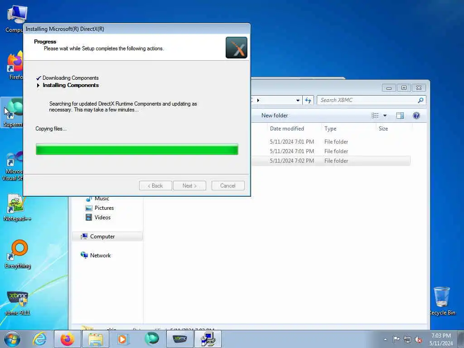Screen dimensions: 464x348
Task: Switch to the XBMC setup taskbar item
Action: [180, 339]
